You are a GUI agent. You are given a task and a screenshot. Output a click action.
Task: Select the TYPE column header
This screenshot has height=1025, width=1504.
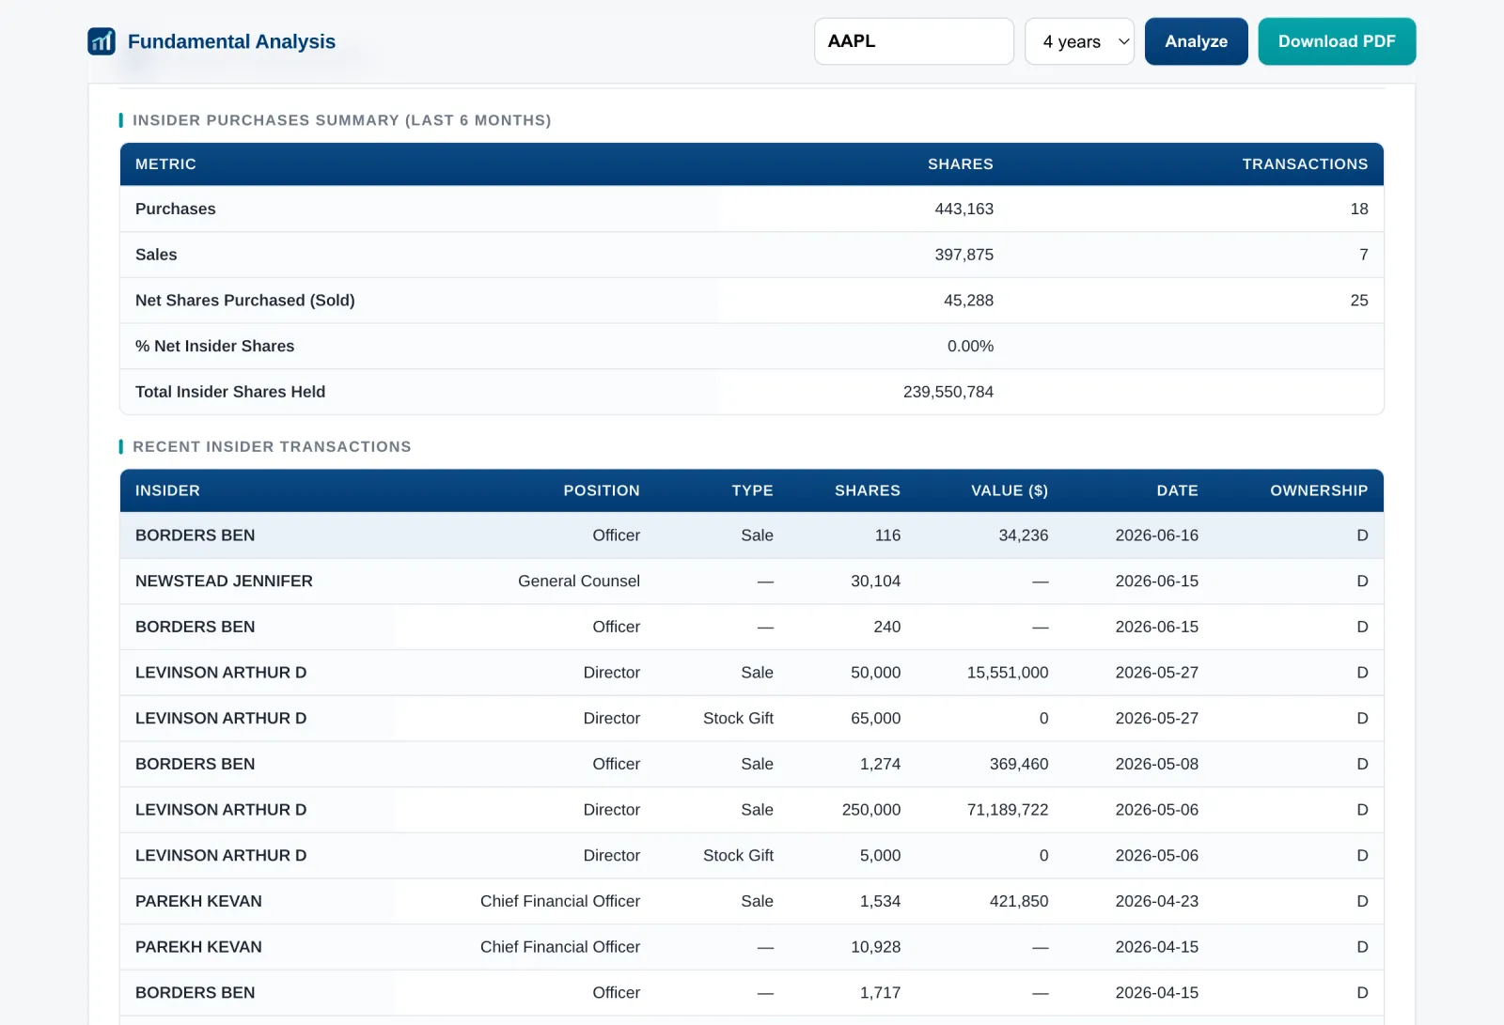tap(752, 490)
